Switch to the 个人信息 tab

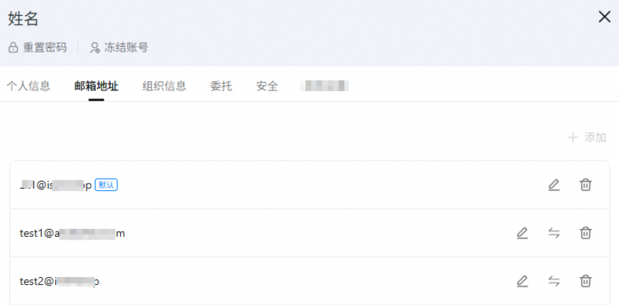click(29, 86)
